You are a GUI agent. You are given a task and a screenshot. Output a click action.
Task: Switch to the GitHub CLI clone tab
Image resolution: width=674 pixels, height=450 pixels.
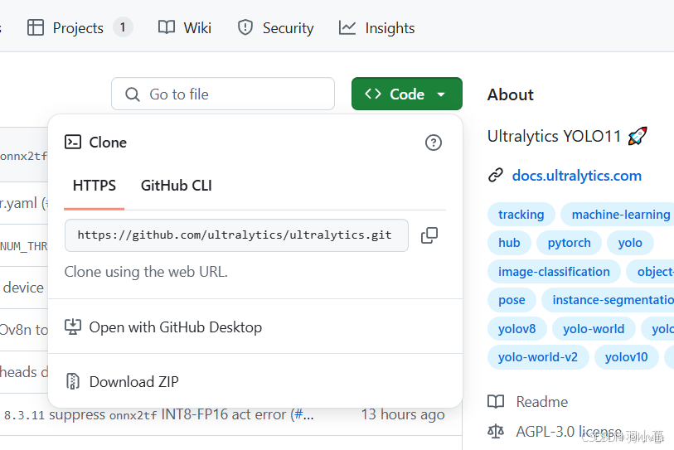(x=177, y=186)
